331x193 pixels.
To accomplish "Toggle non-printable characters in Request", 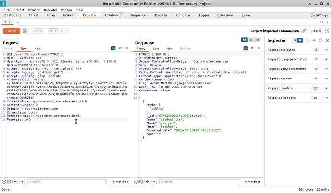I will (x=120, y=48).
